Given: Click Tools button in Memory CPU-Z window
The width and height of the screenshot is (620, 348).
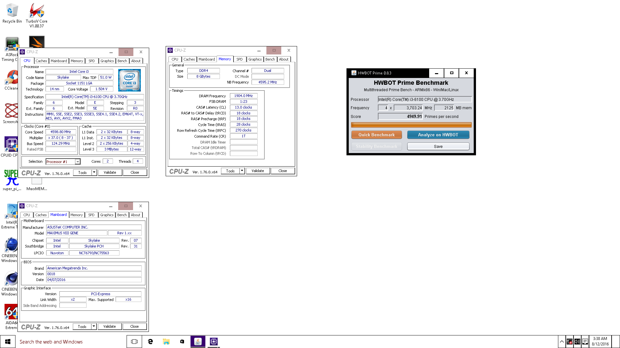Looking at the screenshot, I should click(230, 171).
